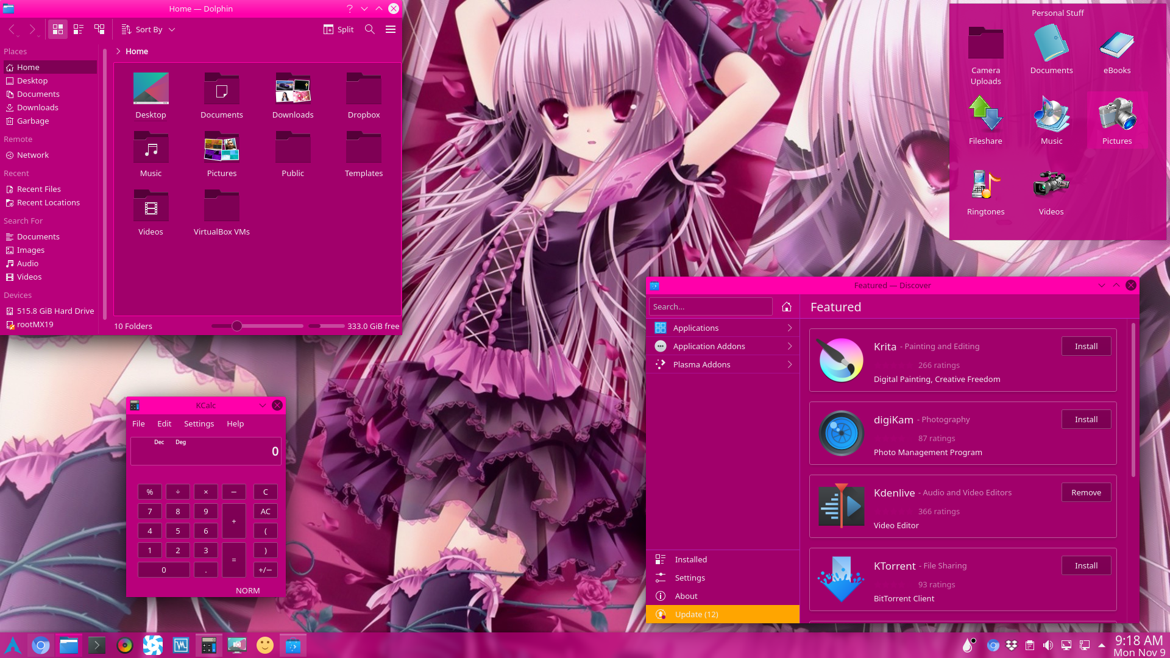Select the Dropbox folder in Dolphin
The image size is (1170, 658).
coord(364,96)
